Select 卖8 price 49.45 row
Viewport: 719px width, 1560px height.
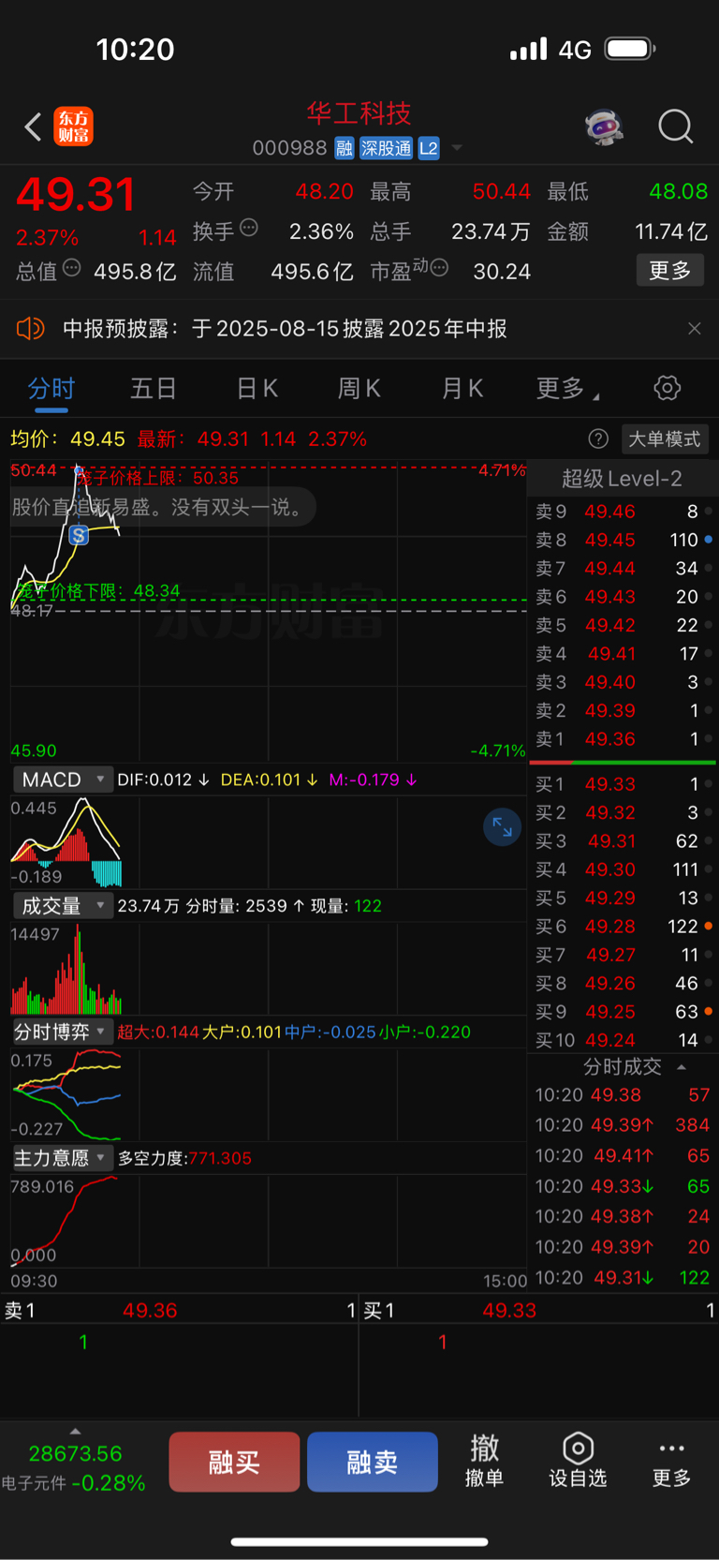pyautogui.click(x=622, y=540)
